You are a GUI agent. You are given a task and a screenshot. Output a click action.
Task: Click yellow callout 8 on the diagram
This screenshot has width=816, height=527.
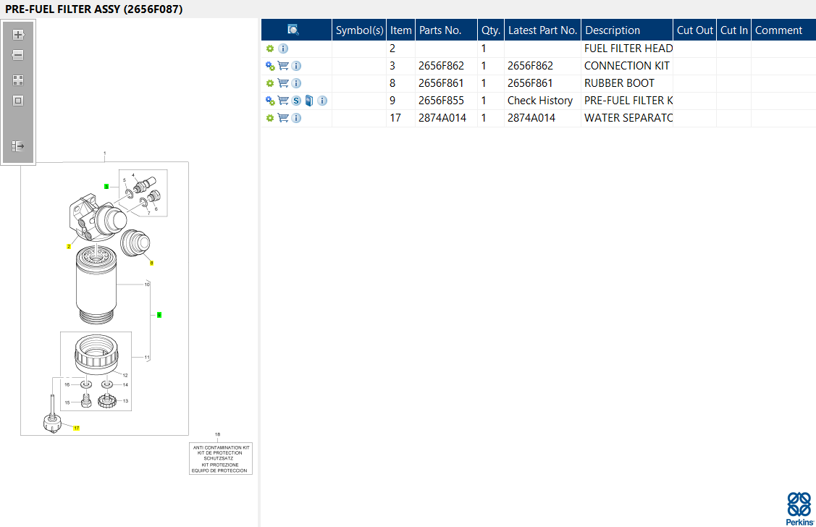(x=151, y=263)
